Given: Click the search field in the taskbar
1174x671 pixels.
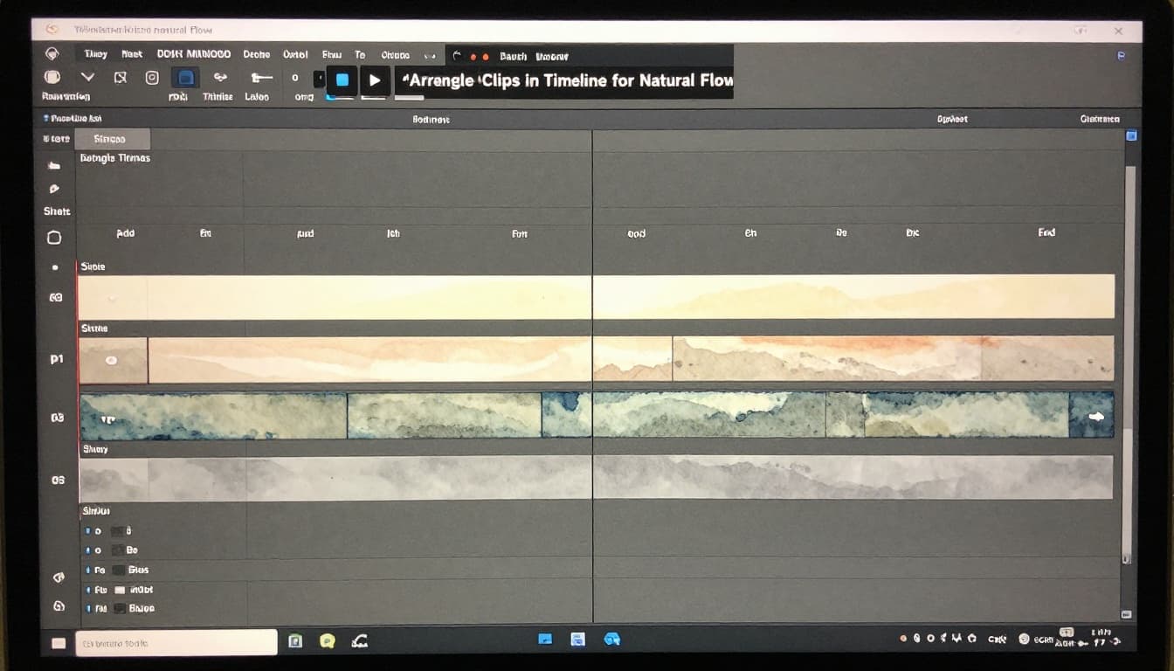Looking at the screenshot, I should point(175,640).
